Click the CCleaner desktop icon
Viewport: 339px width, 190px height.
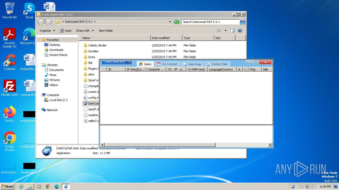pyautogui.click(x=10, y=62)
